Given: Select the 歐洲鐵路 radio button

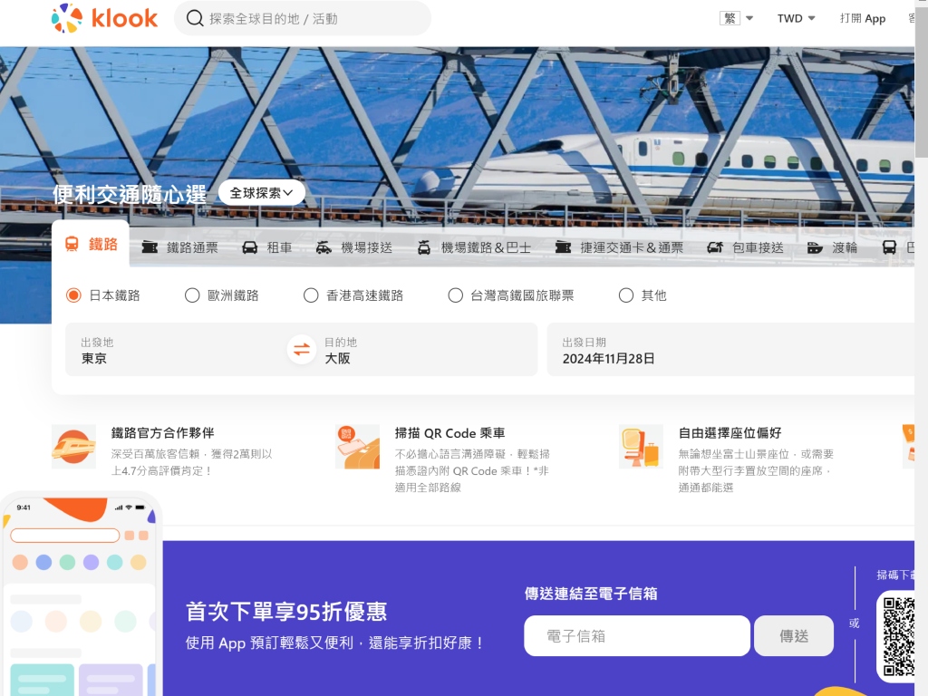Looking at the screenshot, I should (191, 295).
